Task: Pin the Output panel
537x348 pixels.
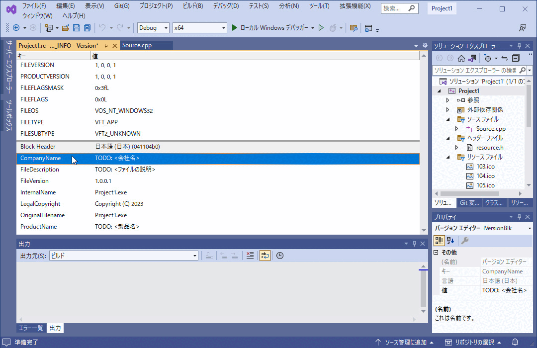Action: pyautogui.click(x=414, y=244)
